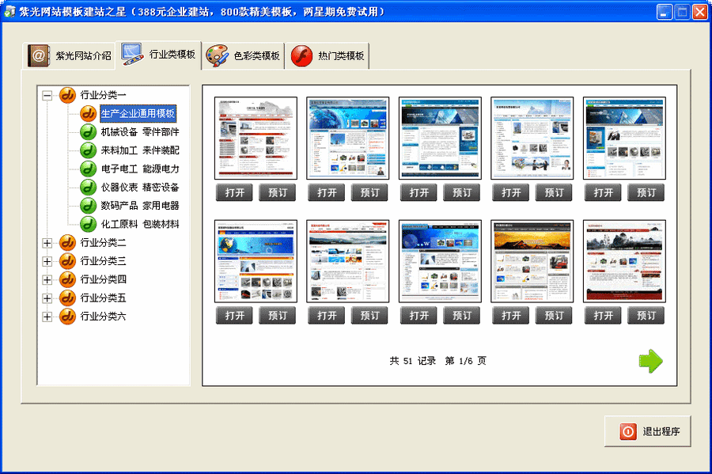Click the Flash icon on 热门类模板 tab
This screenshot has height=474, width=712.
click(300, 55)
